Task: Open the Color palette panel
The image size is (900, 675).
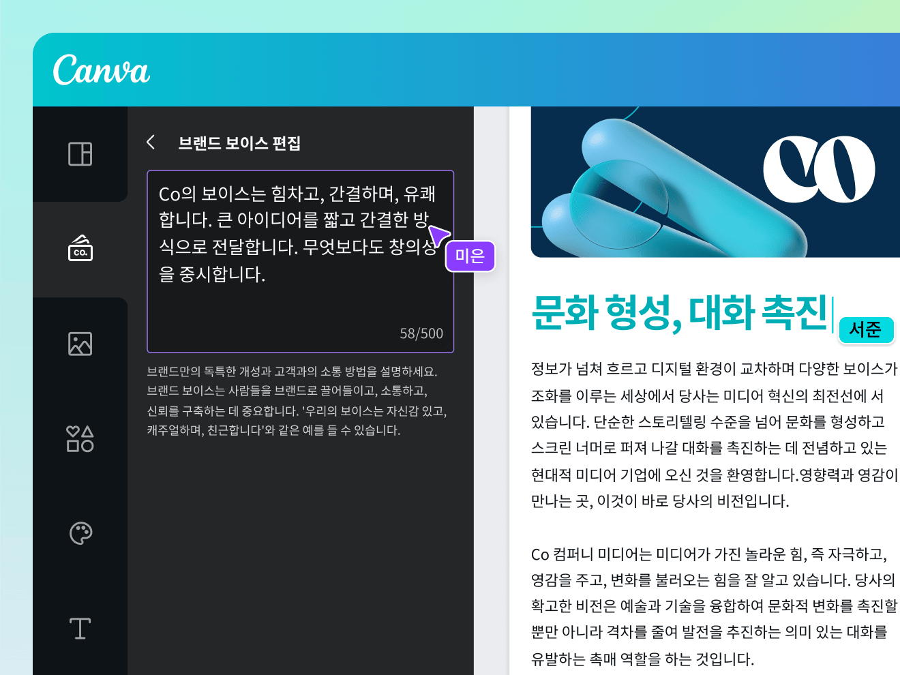Action: pyautogui.click(x=80, y=532)
